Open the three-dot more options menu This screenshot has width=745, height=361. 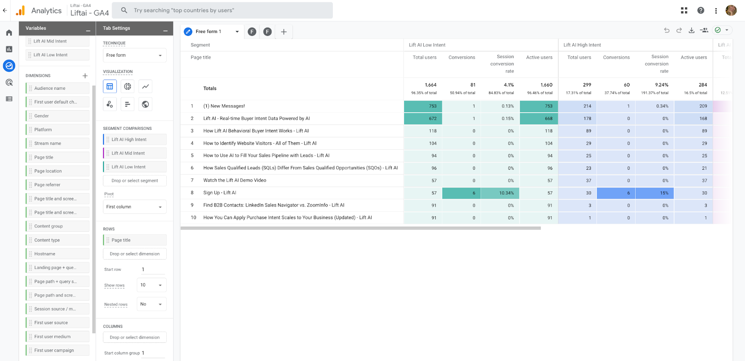716,10
